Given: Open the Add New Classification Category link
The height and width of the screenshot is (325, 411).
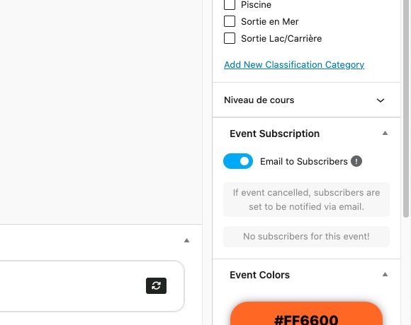Looking at the screenshot, I should (x=294, y=65).
